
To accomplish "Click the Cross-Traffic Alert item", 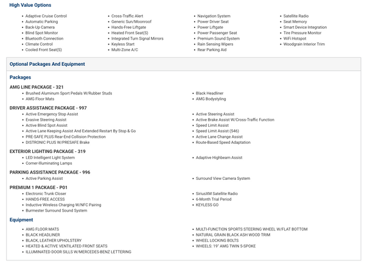I will 127,16.
